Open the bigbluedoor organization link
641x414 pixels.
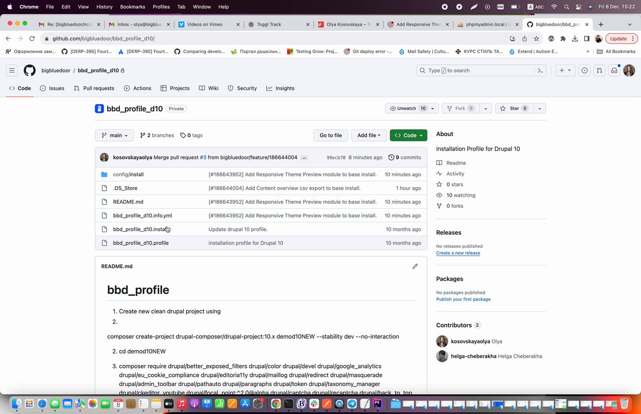click(56, 71)
